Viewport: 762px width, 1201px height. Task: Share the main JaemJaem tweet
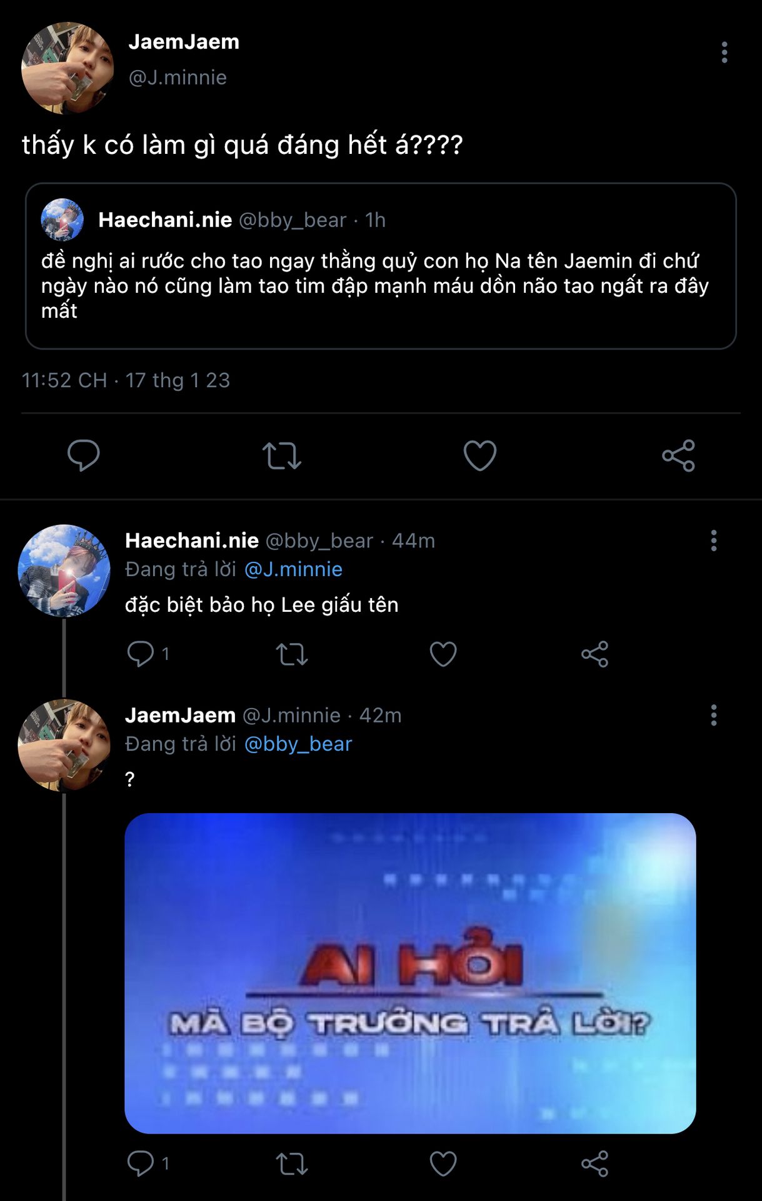tap(678, 455)
